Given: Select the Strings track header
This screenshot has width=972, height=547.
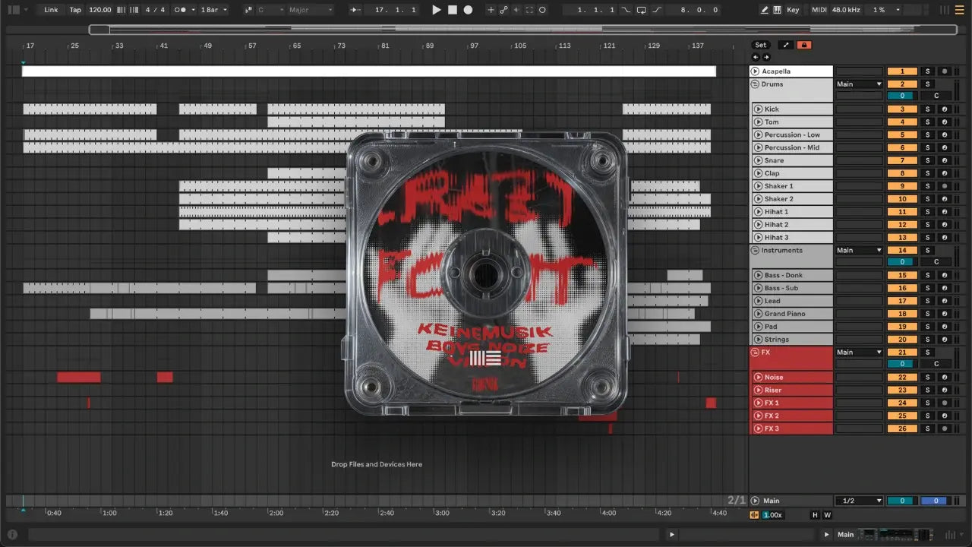Looking at the screenshot, I should pos(792,340).
